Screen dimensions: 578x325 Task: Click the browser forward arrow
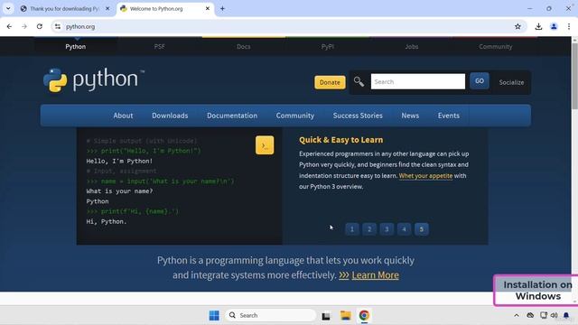pos(24,26)
